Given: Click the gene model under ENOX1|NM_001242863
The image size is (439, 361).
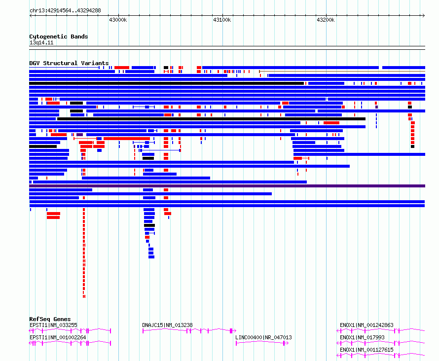Looking at the screenshot, I should pyautogui.click(x=381, y=331).
